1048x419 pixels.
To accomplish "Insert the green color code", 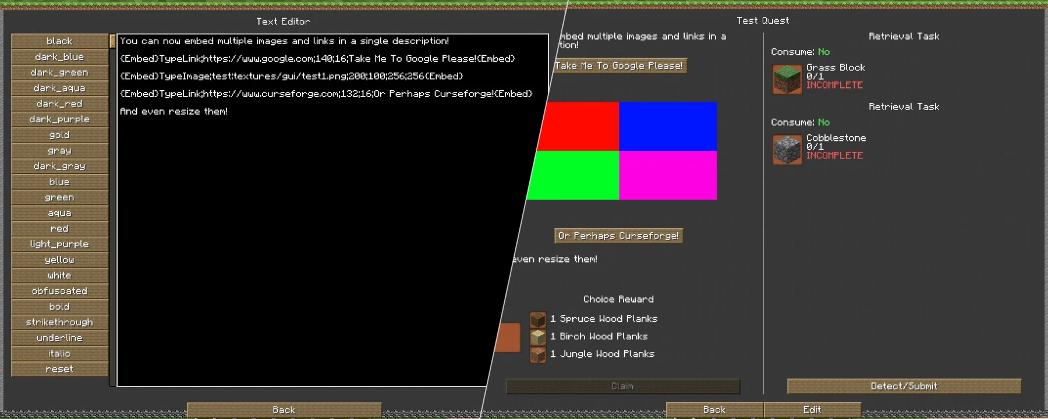I will 60,198.
